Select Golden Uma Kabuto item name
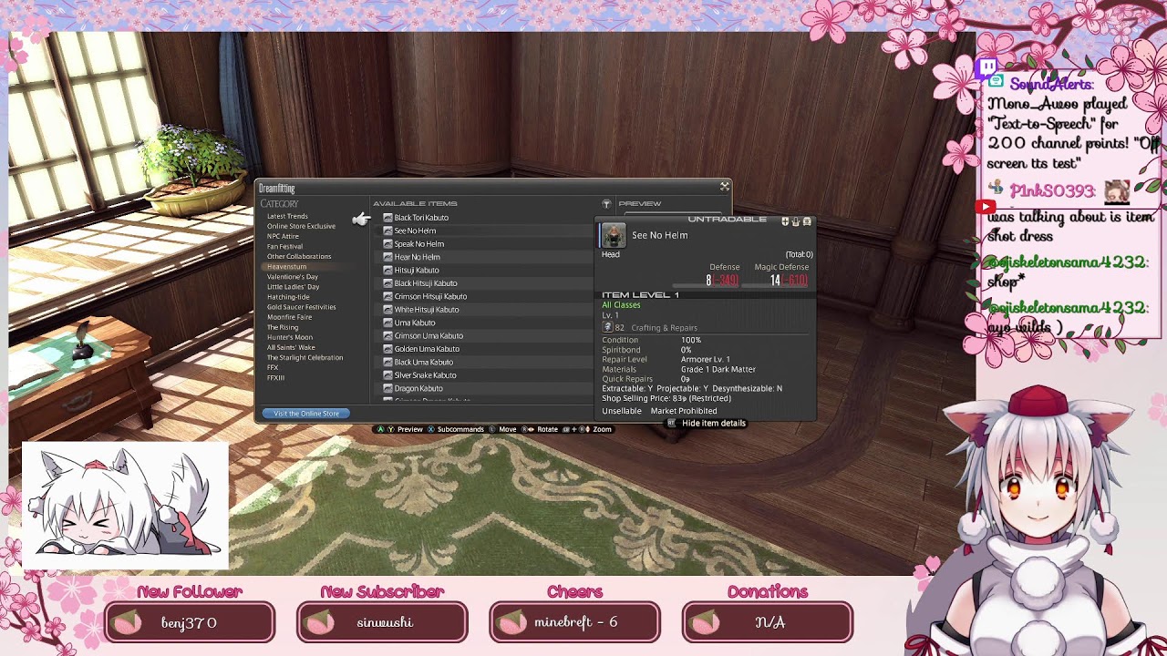The height and width of the screenshot is (656, 1167). tap(427, 349)
